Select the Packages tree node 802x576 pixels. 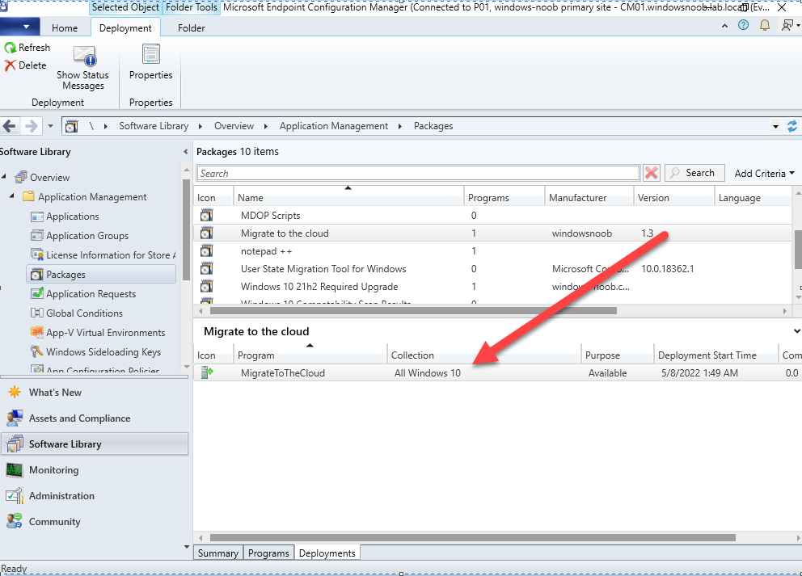tap(101, 275)
